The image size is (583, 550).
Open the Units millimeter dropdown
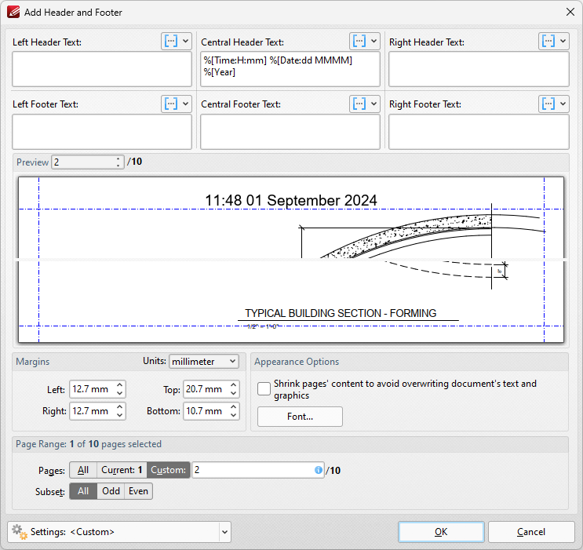coord(203,361)
